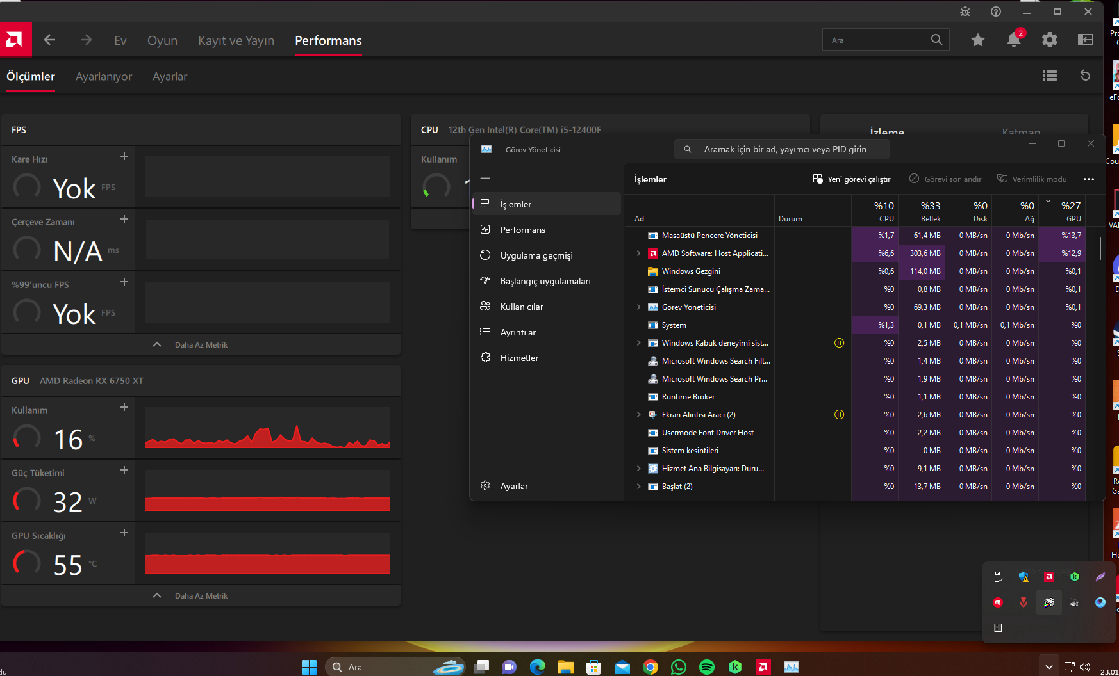Screen dimensions: 1119x676
Task: Reset metrics with the refresh icon
Action: [1085, 76]
